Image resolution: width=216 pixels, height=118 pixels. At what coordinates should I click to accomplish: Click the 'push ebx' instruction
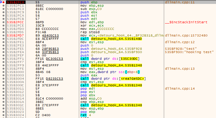coord(89,12)
